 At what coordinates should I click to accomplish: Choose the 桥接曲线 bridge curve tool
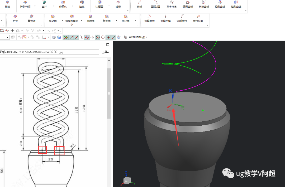click(x=204, y=4)
